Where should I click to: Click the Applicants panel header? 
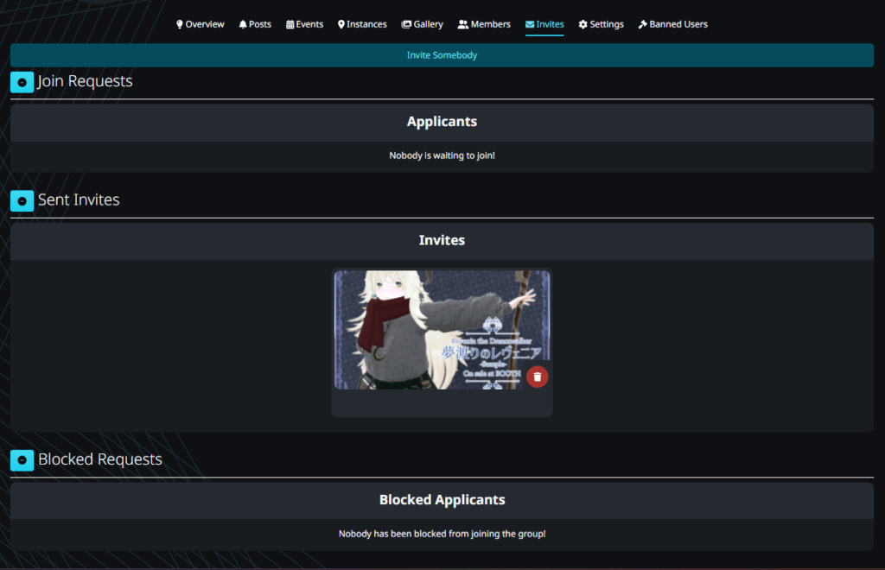tap(442, 122)
